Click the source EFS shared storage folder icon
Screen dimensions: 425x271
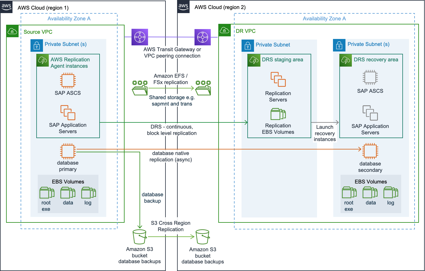click(140, 88)
